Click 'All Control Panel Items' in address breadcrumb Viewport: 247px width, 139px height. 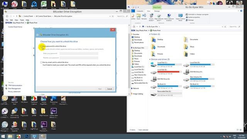44,16
